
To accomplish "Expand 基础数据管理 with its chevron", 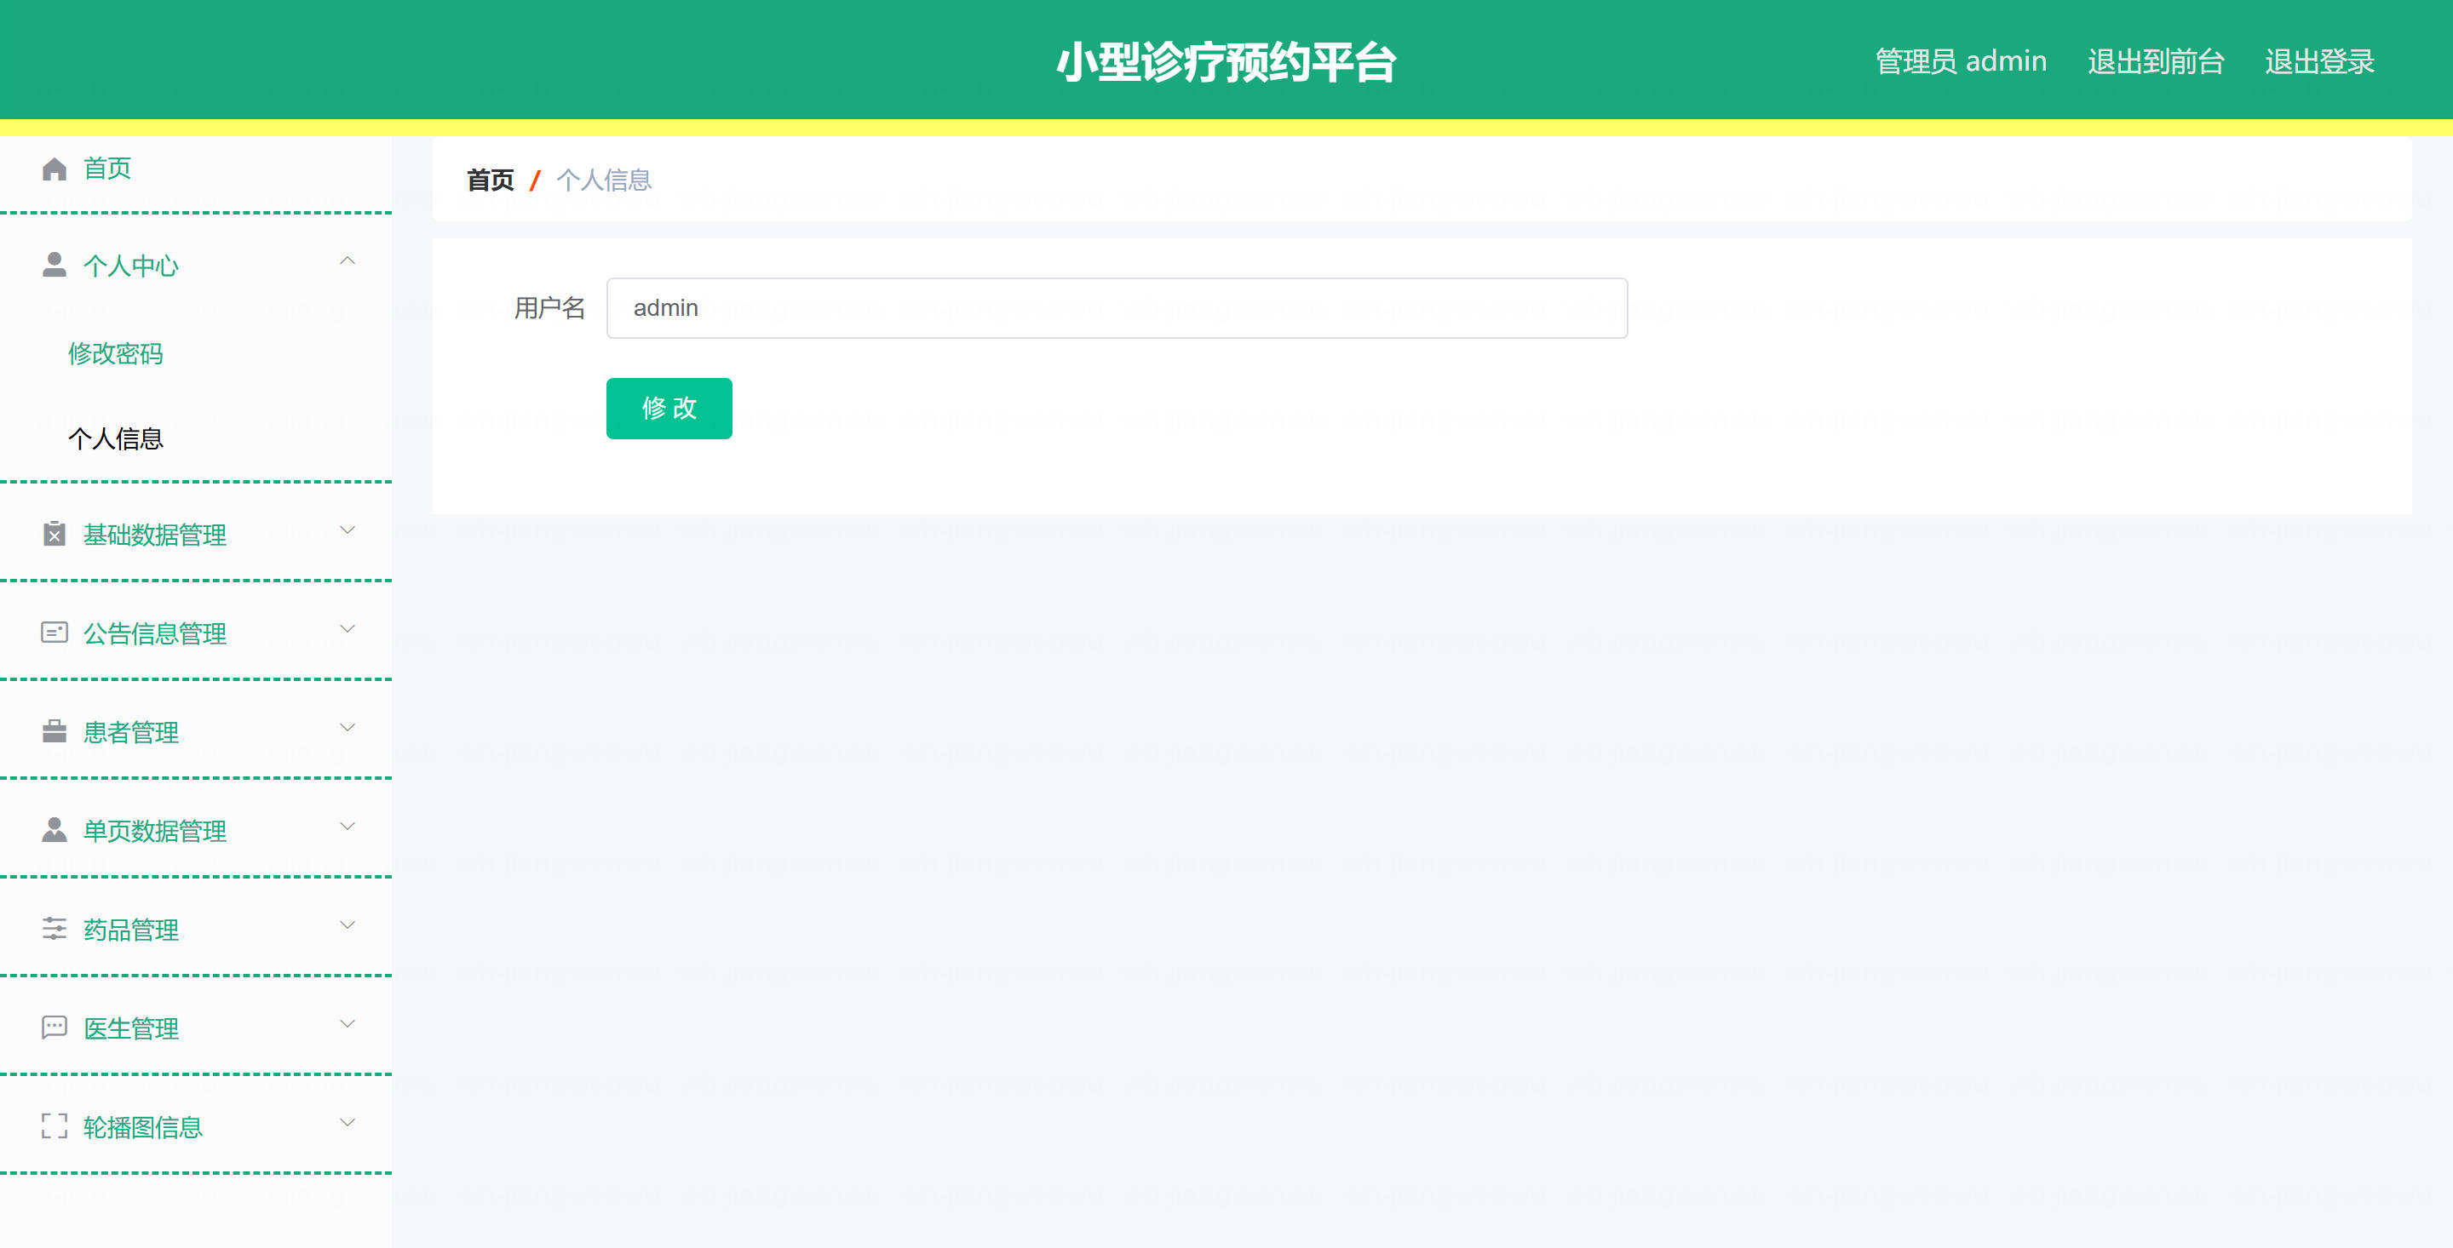I will click(348, 530).
